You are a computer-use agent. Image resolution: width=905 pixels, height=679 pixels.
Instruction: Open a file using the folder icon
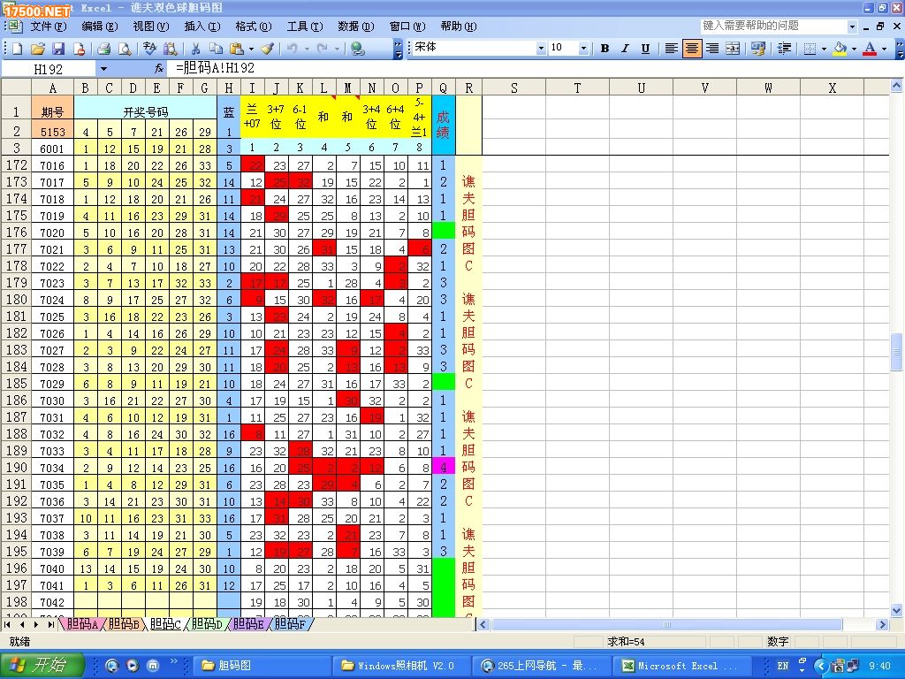tap(38, 50)
